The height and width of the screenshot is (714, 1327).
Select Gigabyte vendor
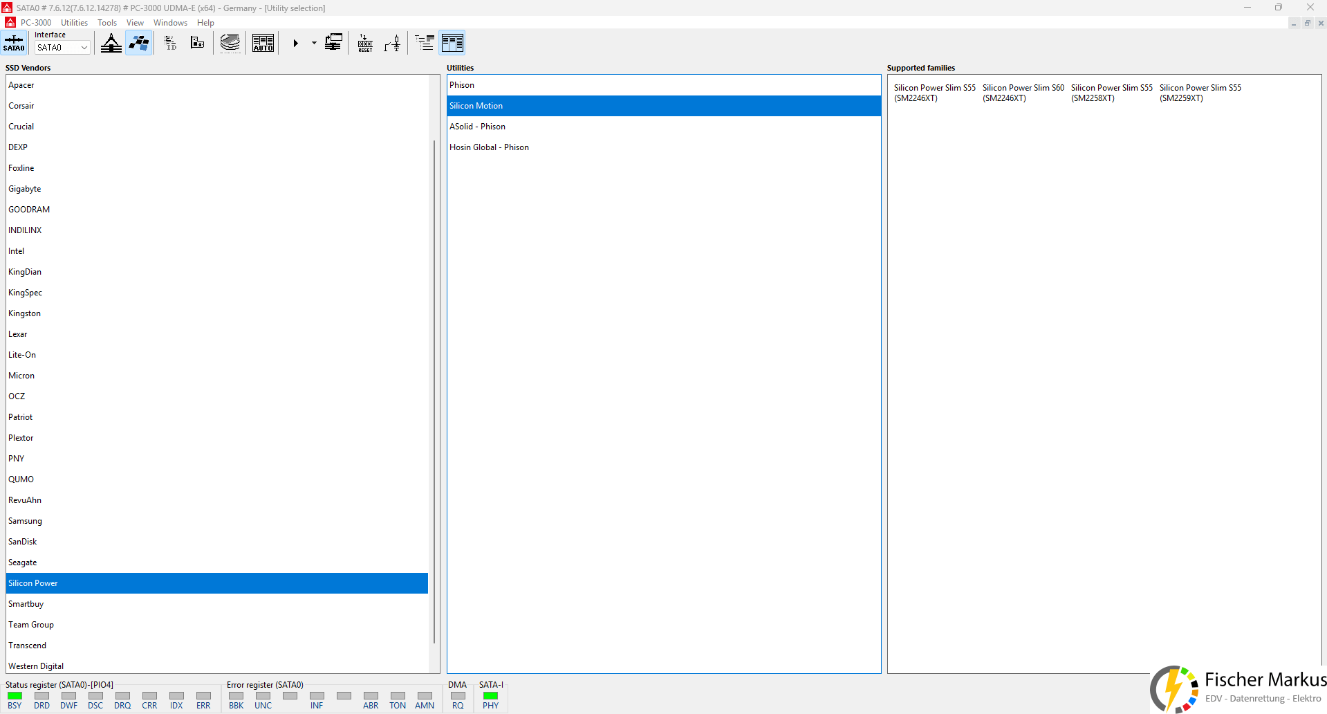coord(217,189)
